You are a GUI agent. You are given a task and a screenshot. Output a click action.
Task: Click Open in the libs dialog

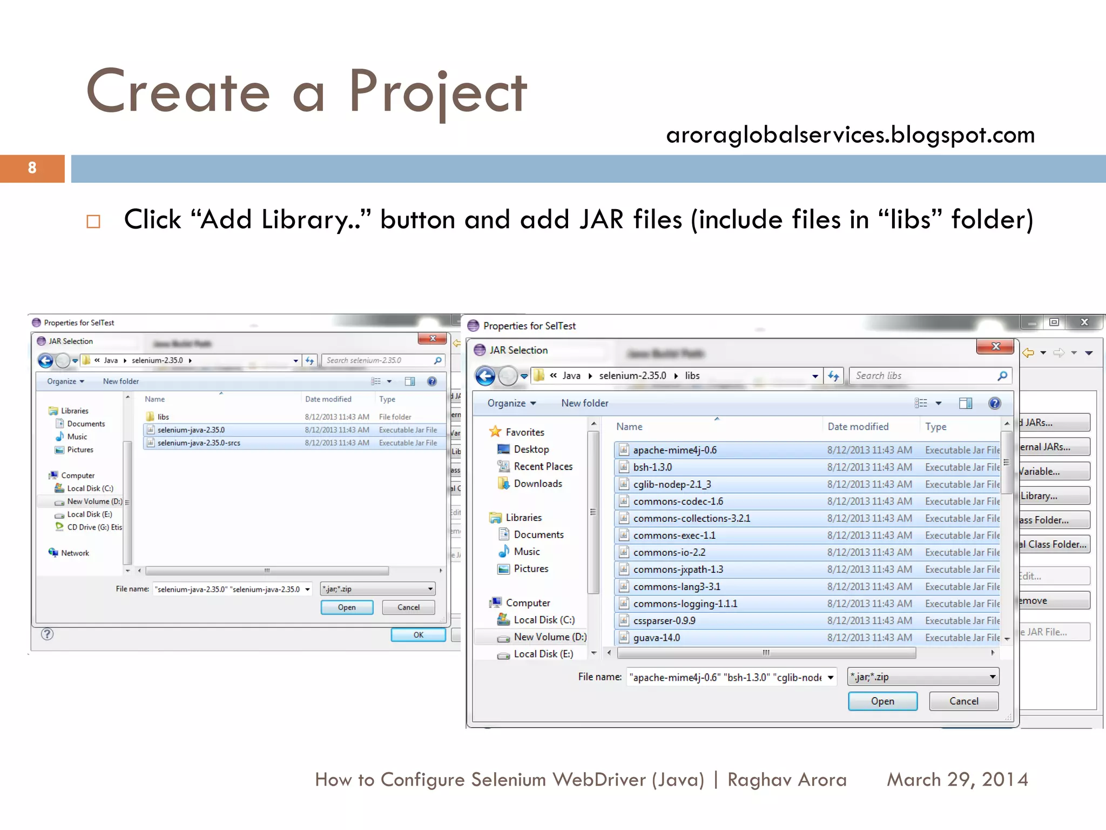(882, 701)
